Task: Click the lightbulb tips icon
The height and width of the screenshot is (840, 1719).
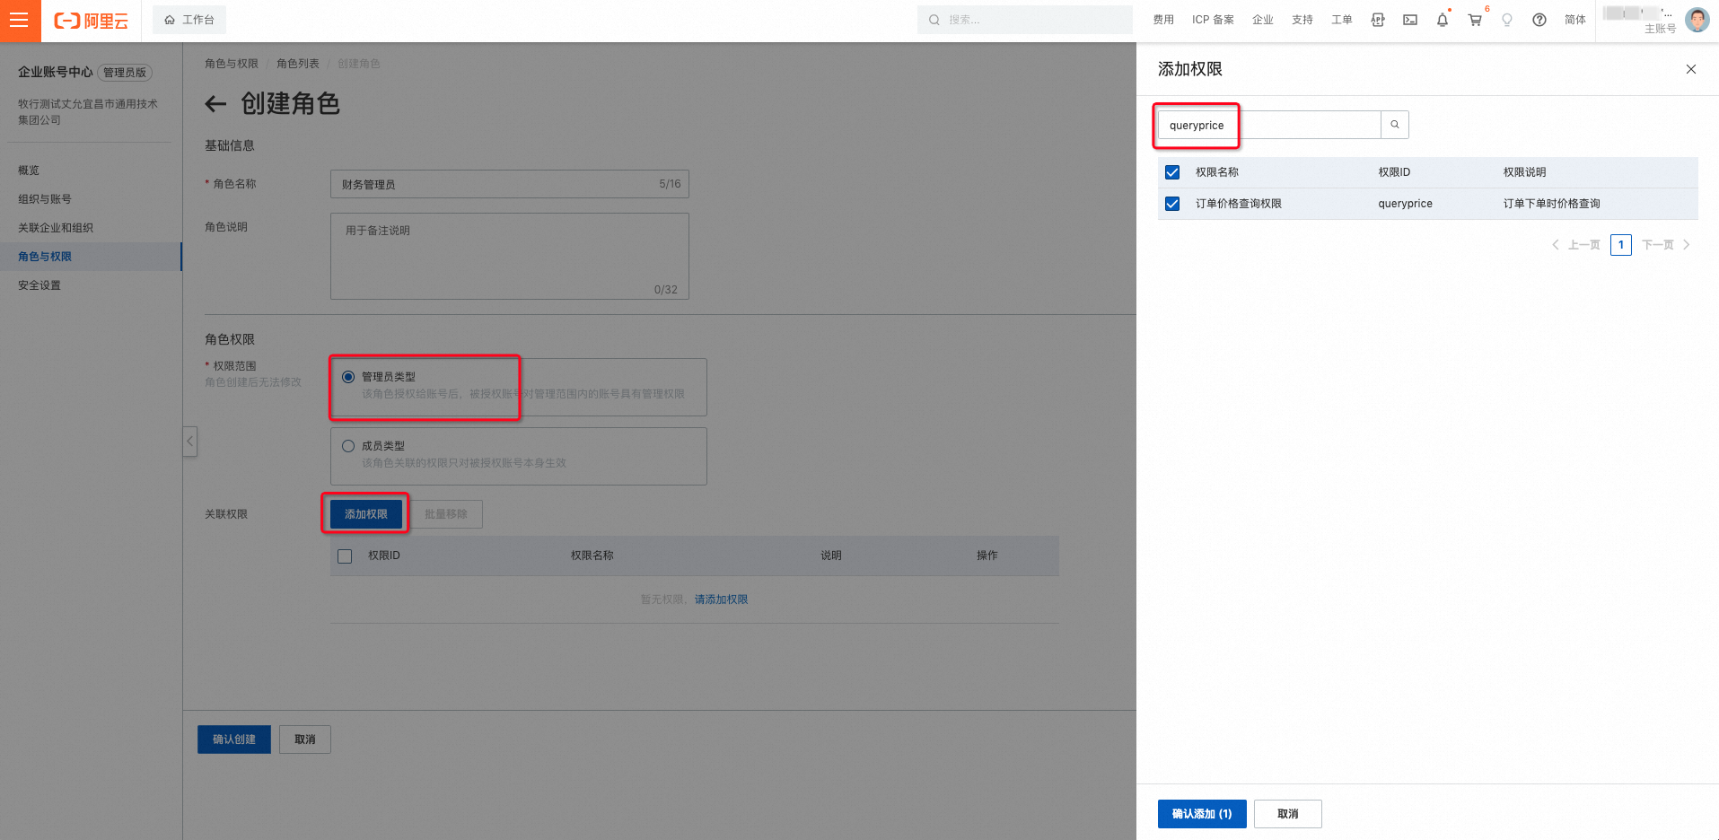Action: (x=1507, y=20)
